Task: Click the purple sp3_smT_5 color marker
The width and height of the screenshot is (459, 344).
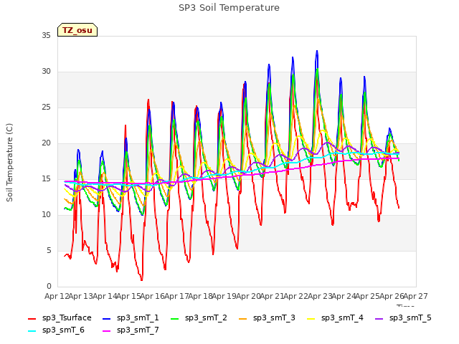Action: (379, 318)
